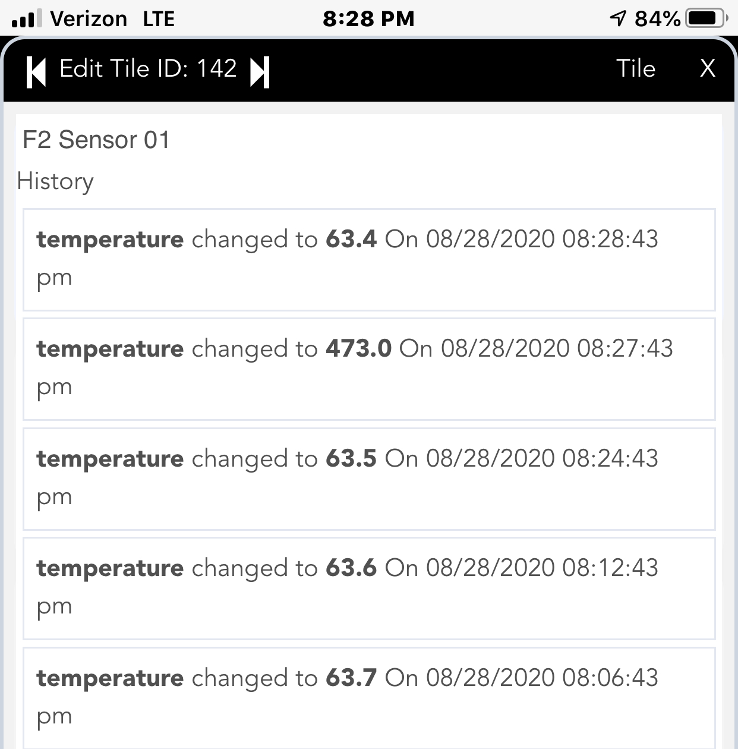Tap the battery icon in status bar

point(707,18)
